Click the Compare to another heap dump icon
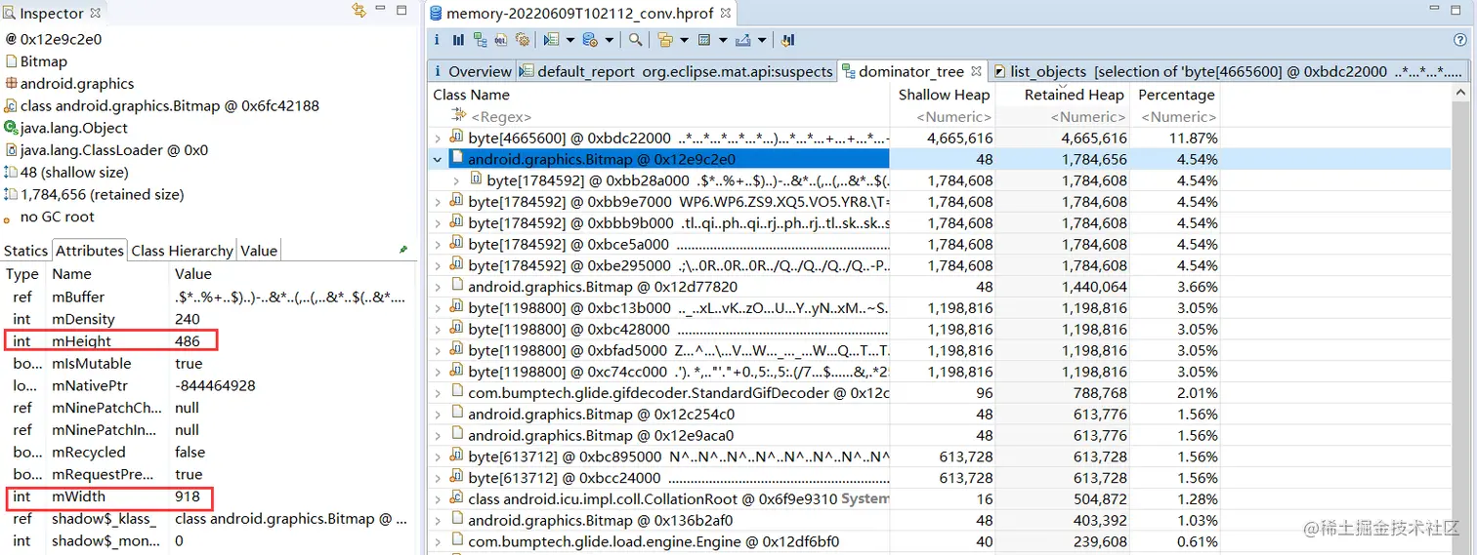The width and height of the screenshot is (1477, 555). pos(788,40)
